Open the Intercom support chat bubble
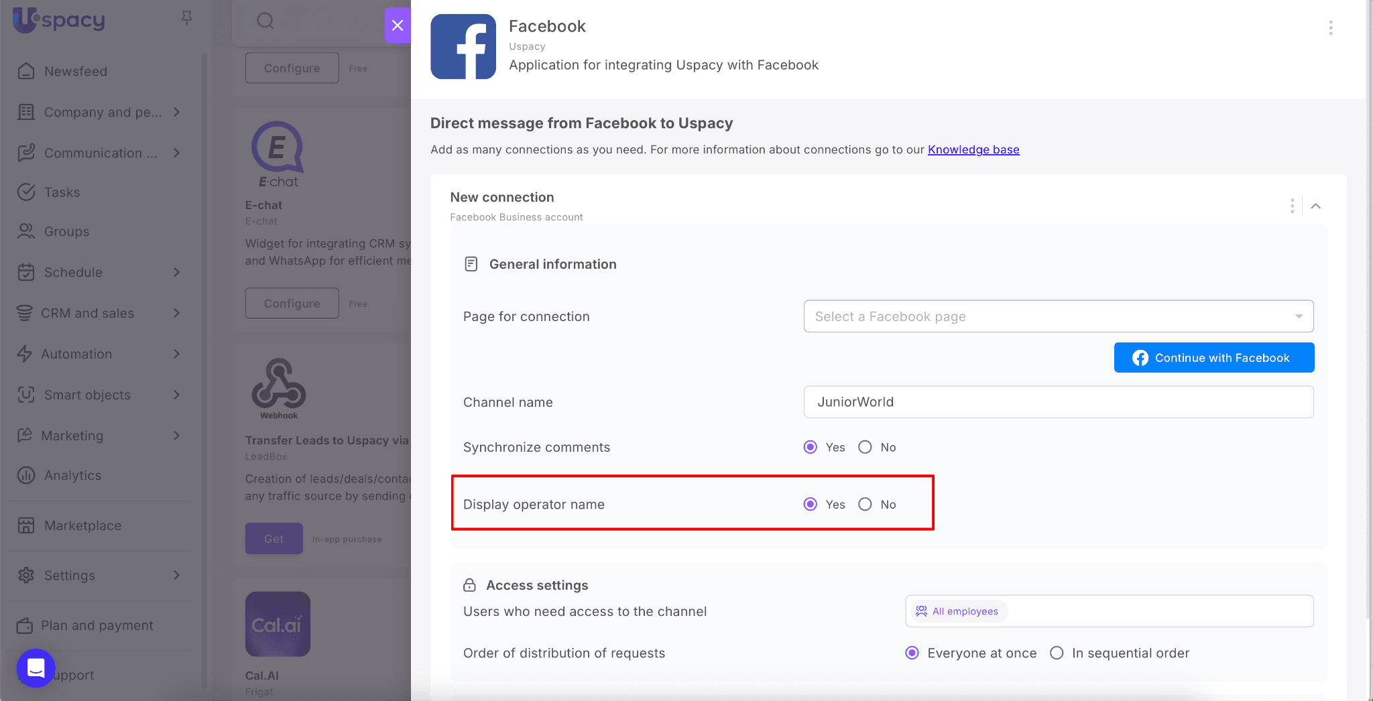 pos(36,667)
